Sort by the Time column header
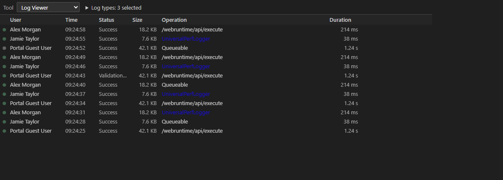 pyautogui.click(x=71, y=20)
